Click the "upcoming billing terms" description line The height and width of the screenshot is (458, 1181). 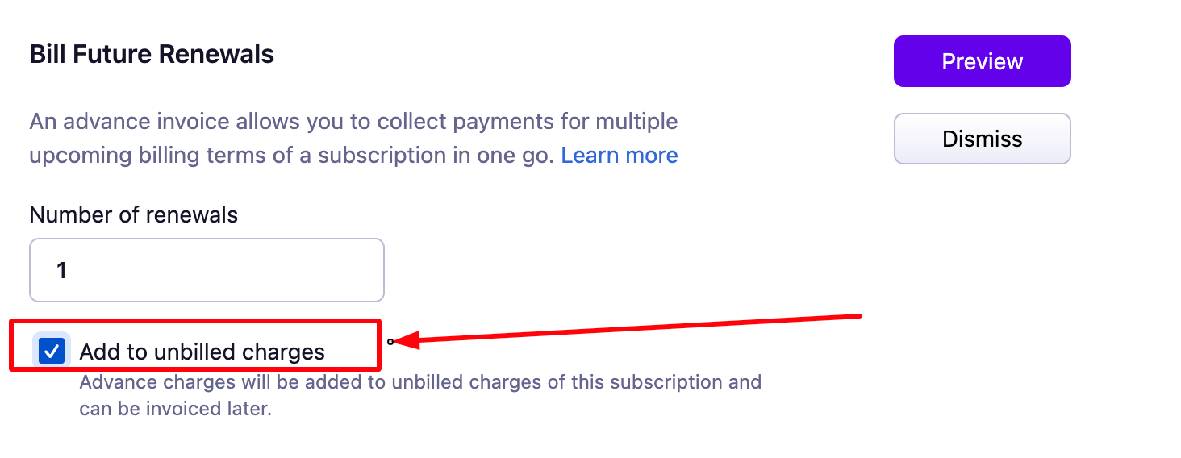[x=290, y=155]
